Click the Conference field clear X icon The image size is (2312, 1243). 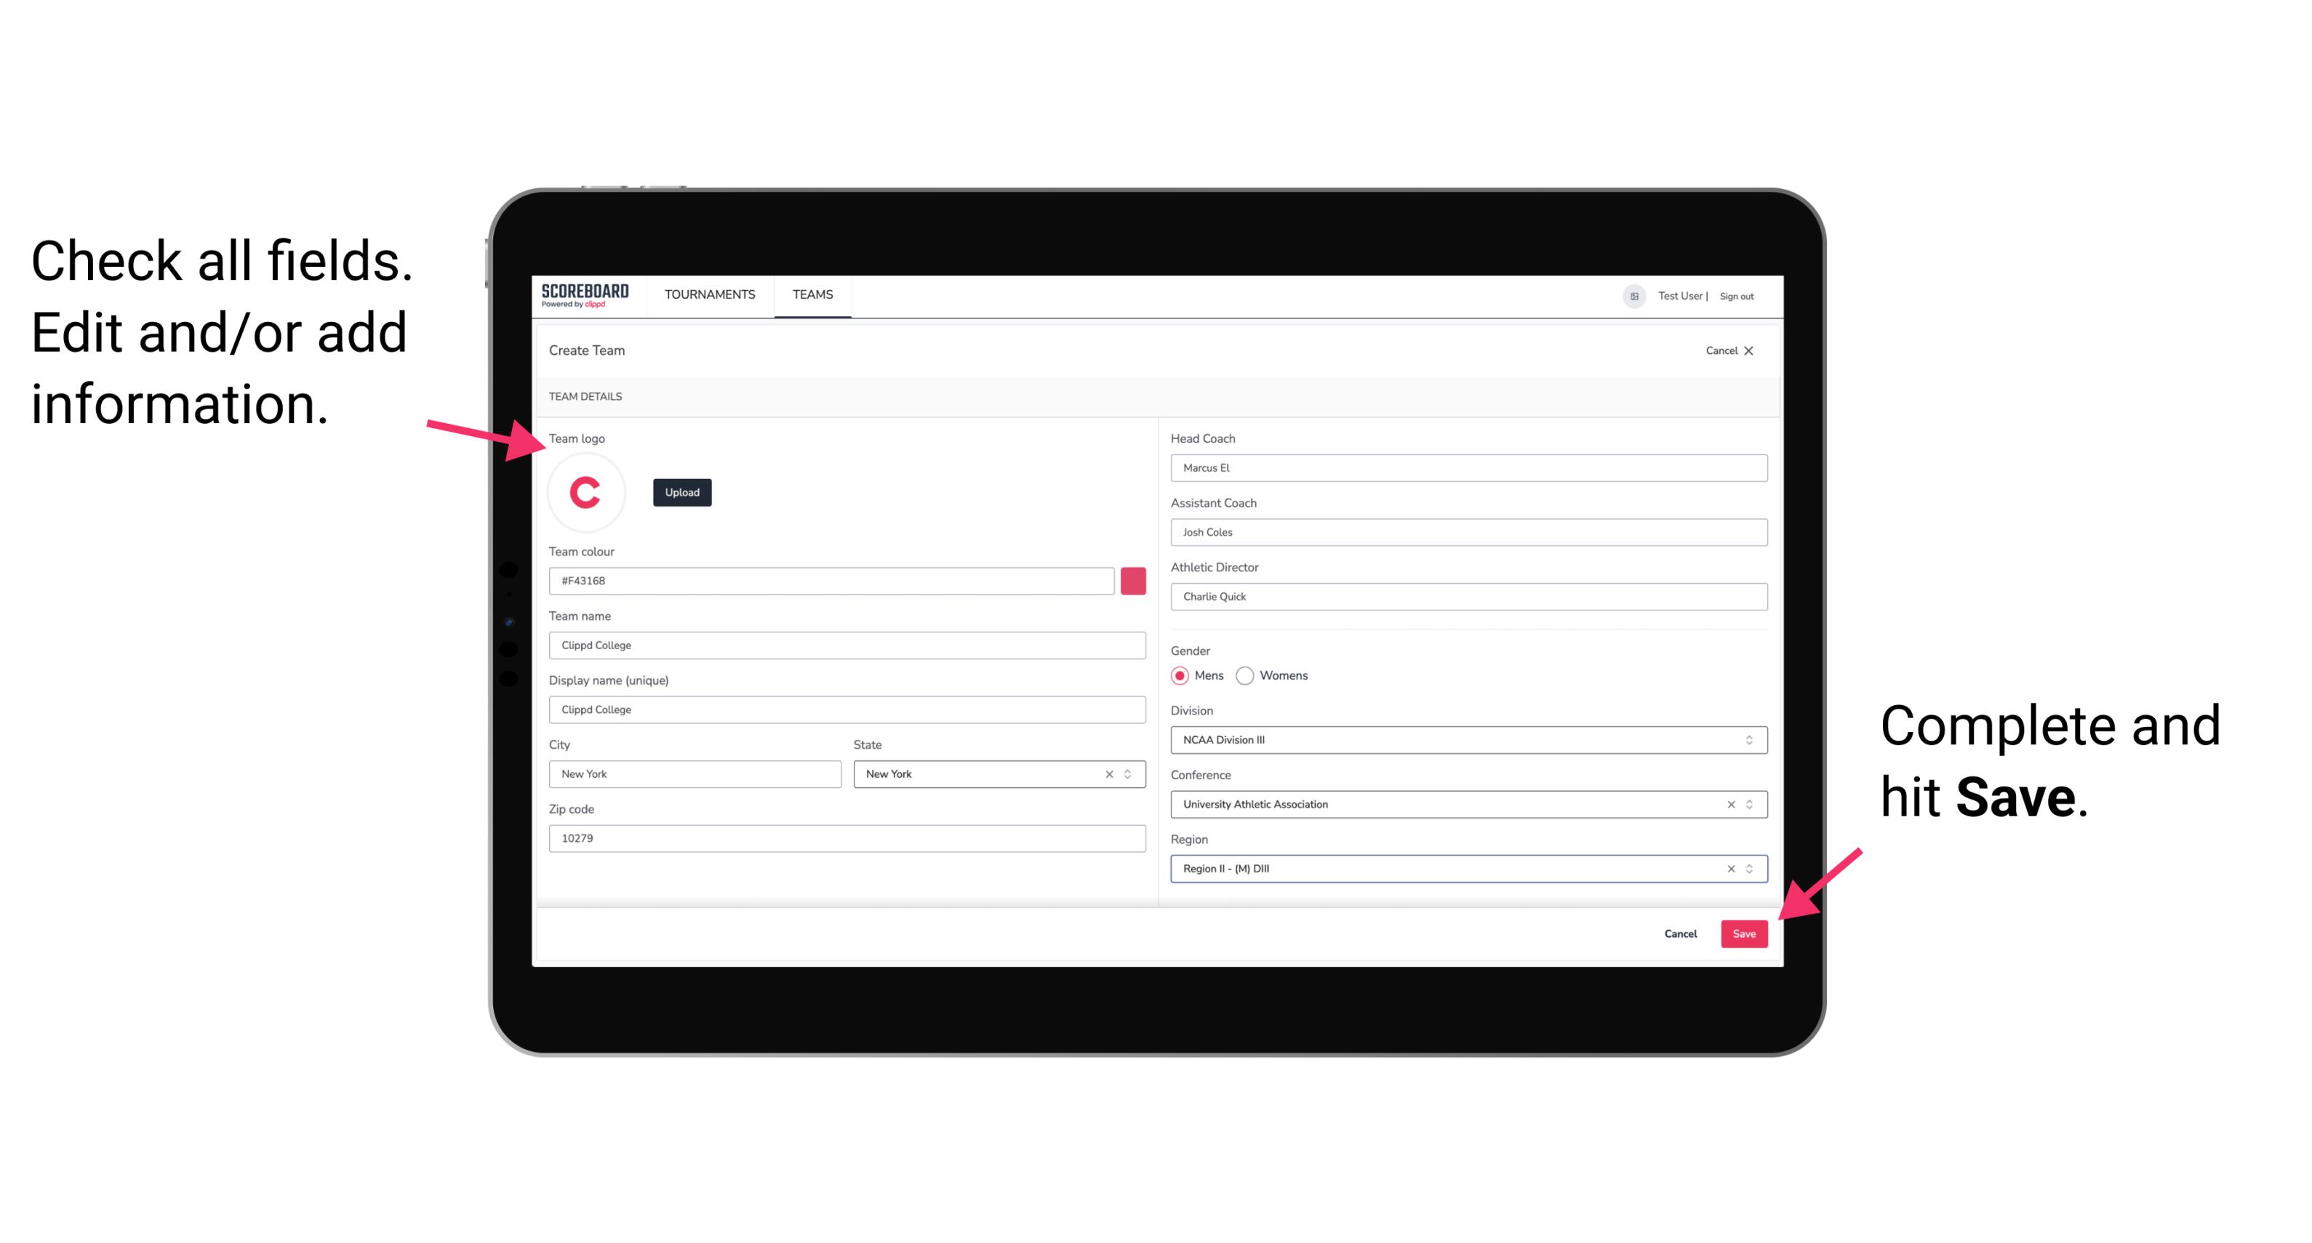pos(1727,804)
